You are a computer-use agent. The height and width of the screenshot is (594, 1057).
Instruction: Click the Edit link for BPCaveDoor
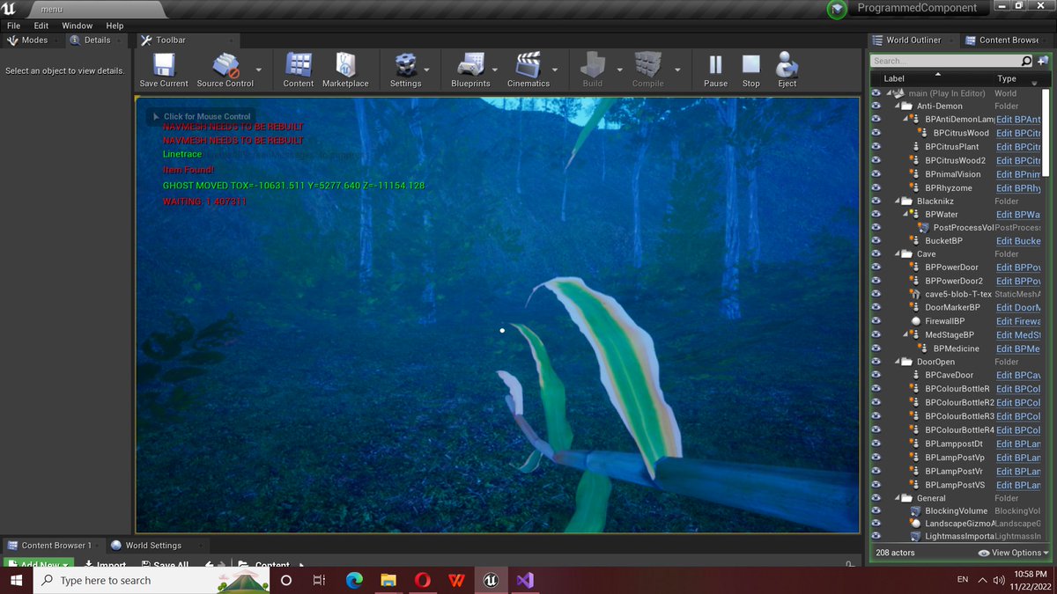click(1017, 375)
